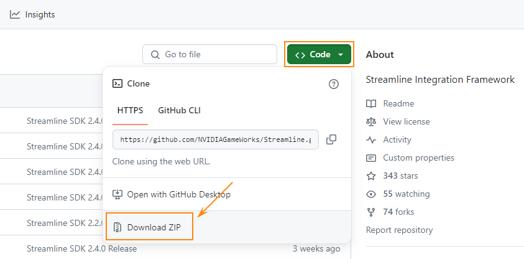Click the Insights graph icon
This screenshot has height=259, width=524.
pyautogui.click(x=15, y=14)
